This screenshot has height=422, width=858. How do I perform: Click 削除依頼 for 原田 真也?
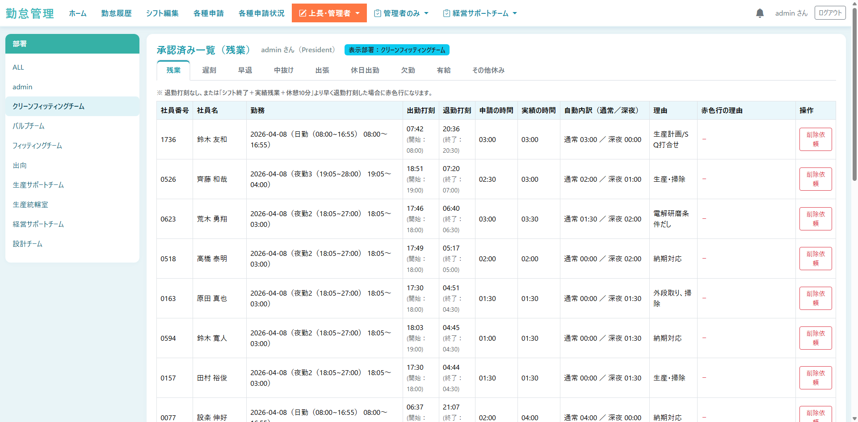(x=816, y=298)
